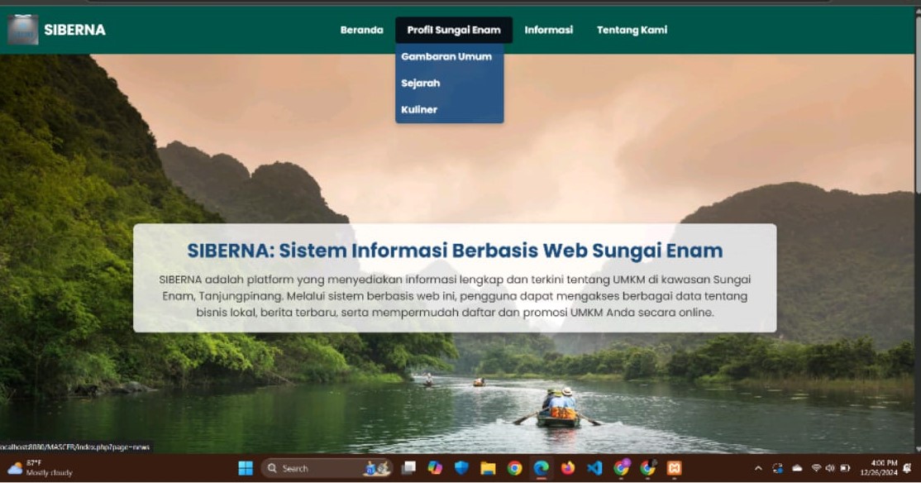The height and width of the screenshot is (483, 921).
Task: Expand the Profil Sungai Enam menu
Action: click(x=453, y=30)
